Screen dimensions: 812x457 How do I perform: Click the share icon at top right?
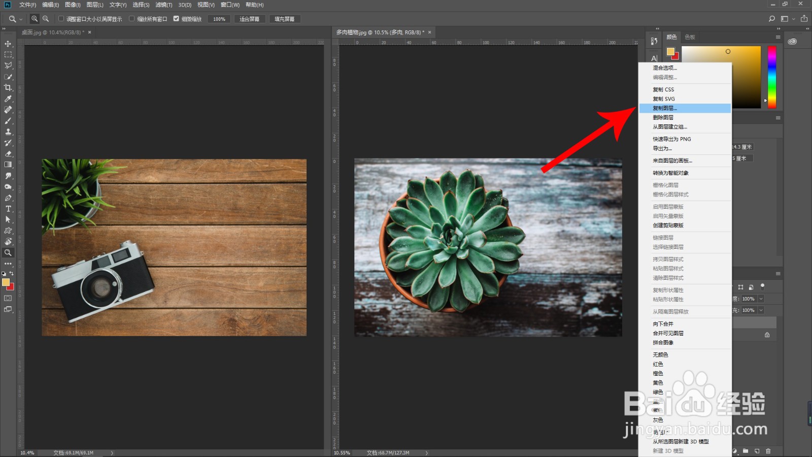point(804,19)
